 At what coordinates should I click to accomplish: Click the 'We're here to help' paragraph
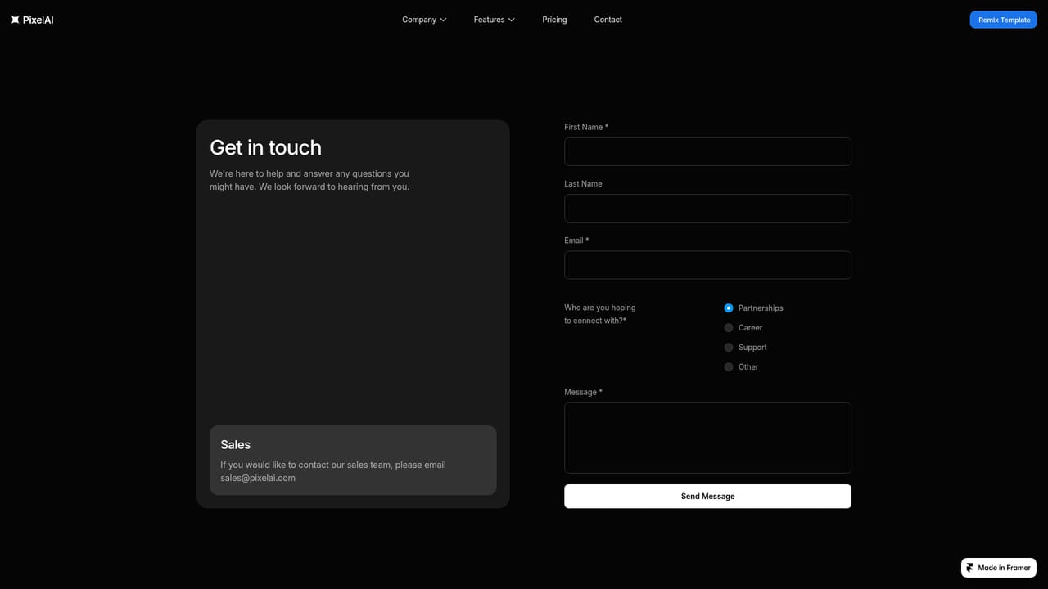pos(309,180)
